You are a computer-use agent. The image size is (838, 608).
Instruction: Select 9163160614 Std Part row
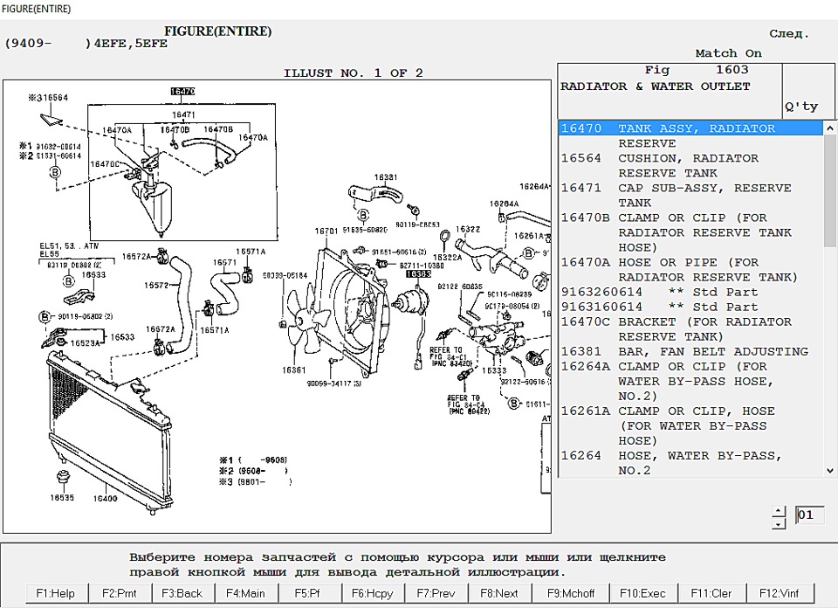point(690,307)
